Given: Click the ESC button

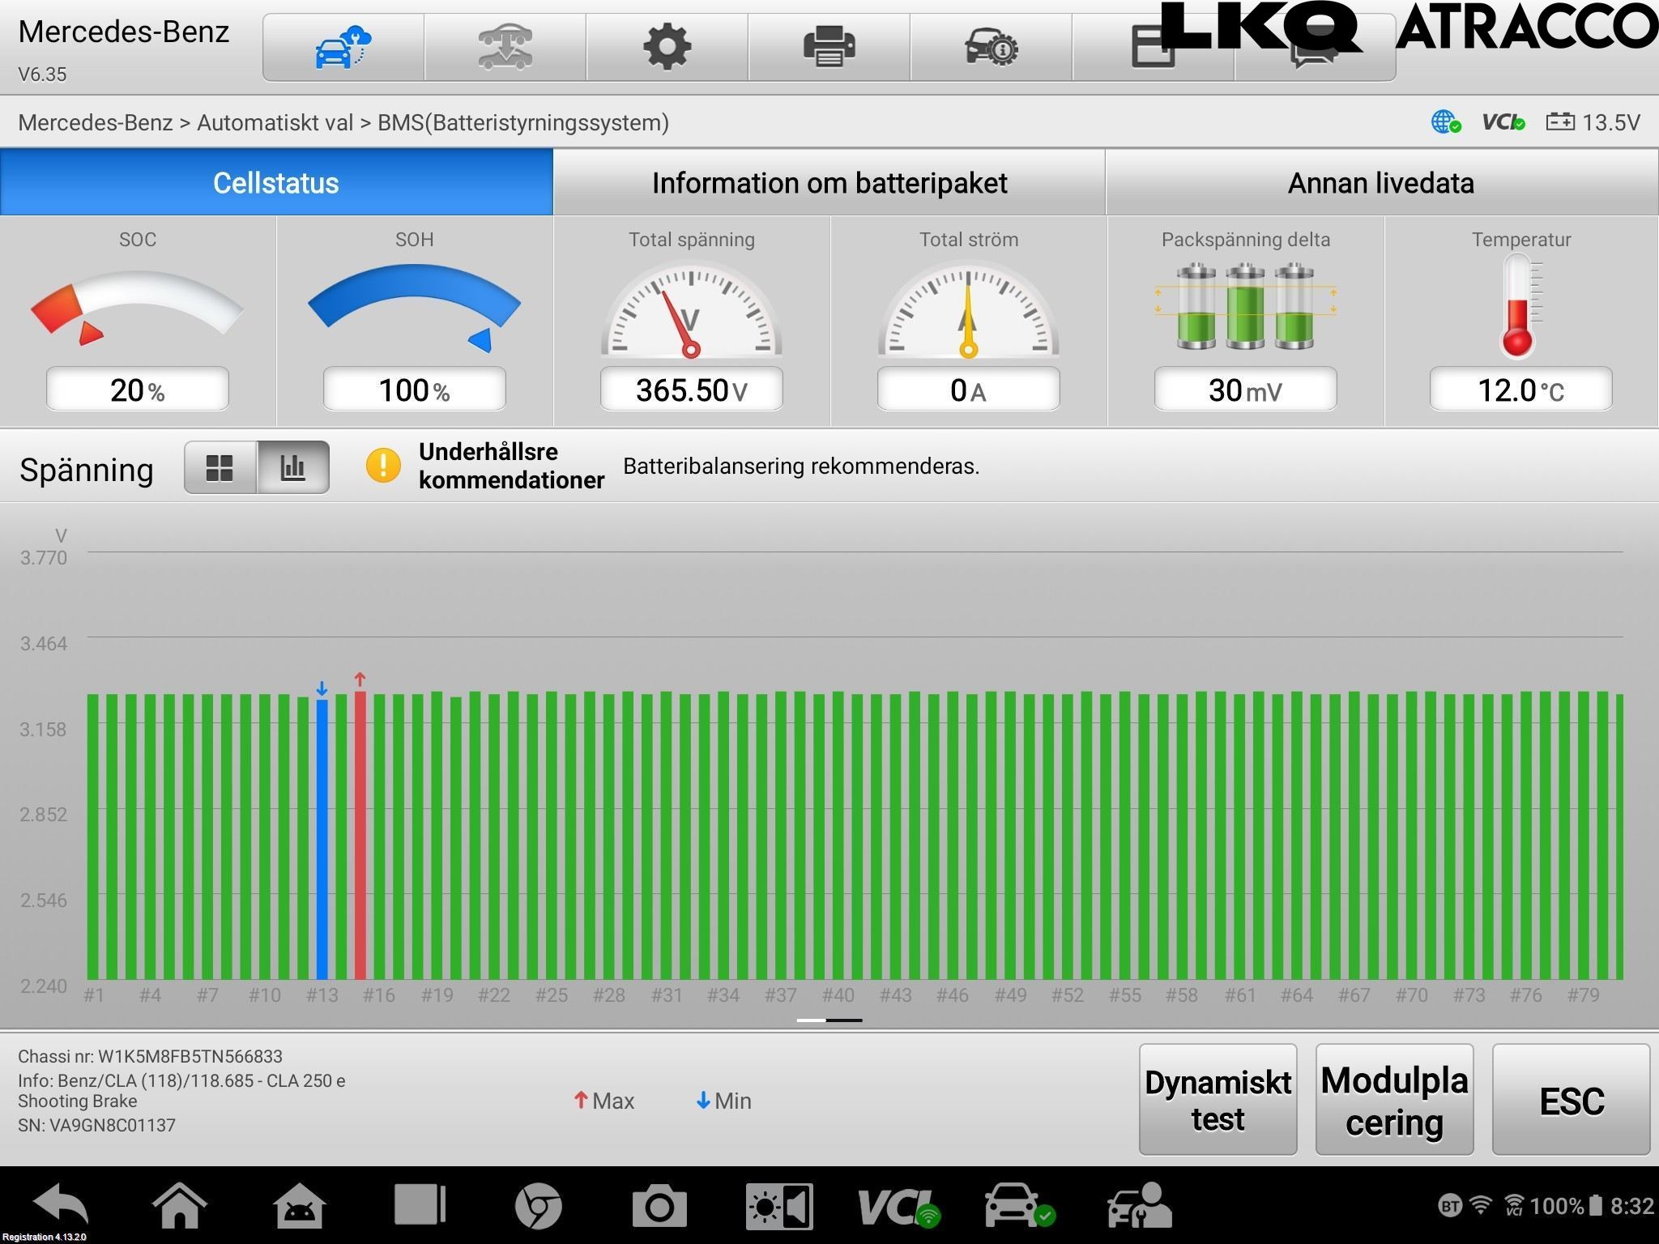Looking at the screenshot, I should [x=1571, y=1100].
